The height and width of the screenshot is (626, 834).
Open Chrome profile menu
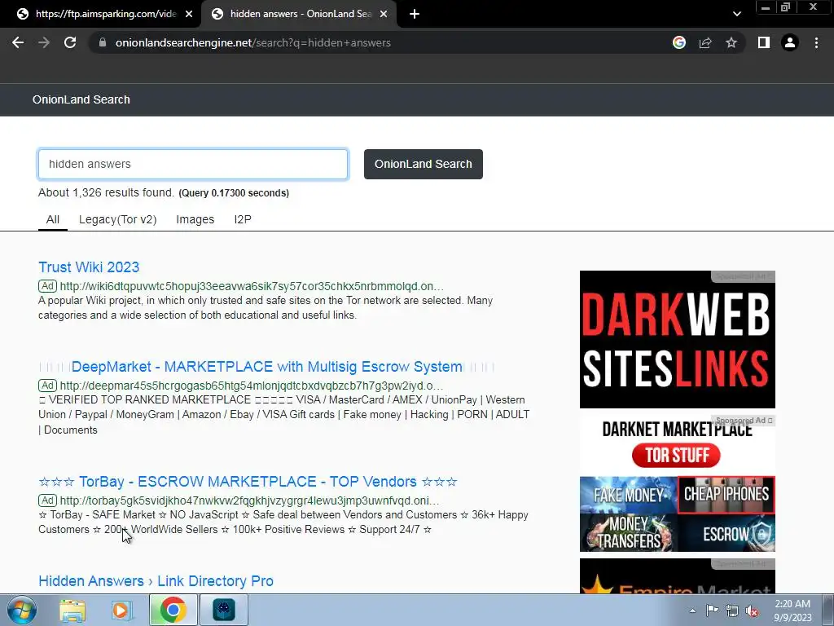[790, 42]
